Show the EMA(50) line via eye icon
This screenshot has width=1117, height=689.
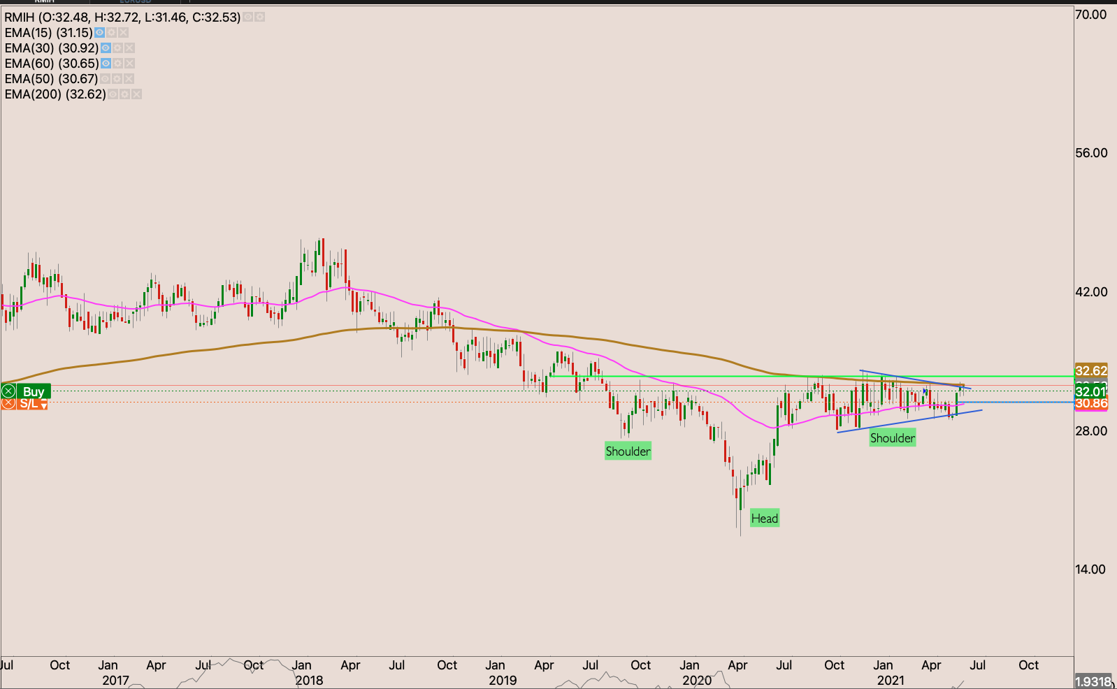(x=105, y=79)
